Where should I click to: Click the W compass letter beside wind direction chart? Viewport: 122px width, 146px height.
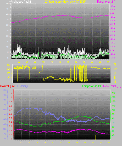[x=115, y=69]
